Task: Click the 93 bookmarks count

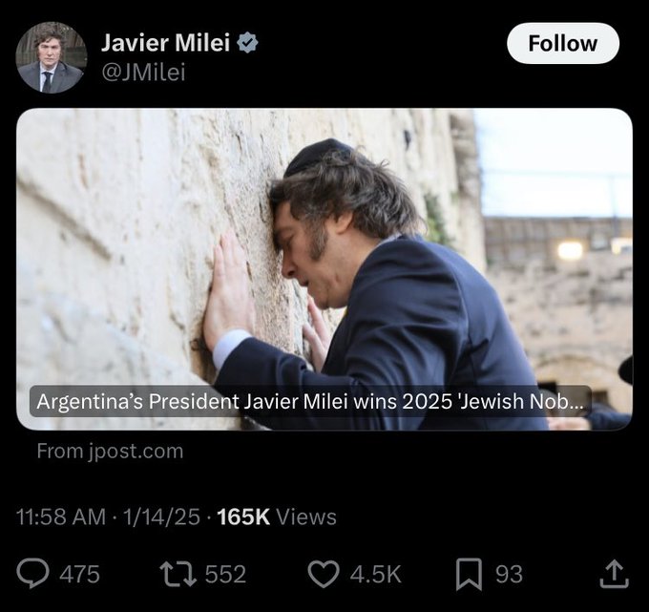Action: click(x=509, y=574)
